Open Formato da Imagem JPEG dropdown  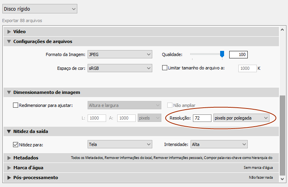click(x=120, y=54)
